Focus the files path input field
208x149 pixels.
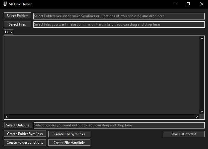[119, 24]
